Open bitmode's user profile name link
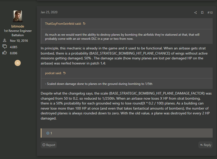 tap(18, 26)
